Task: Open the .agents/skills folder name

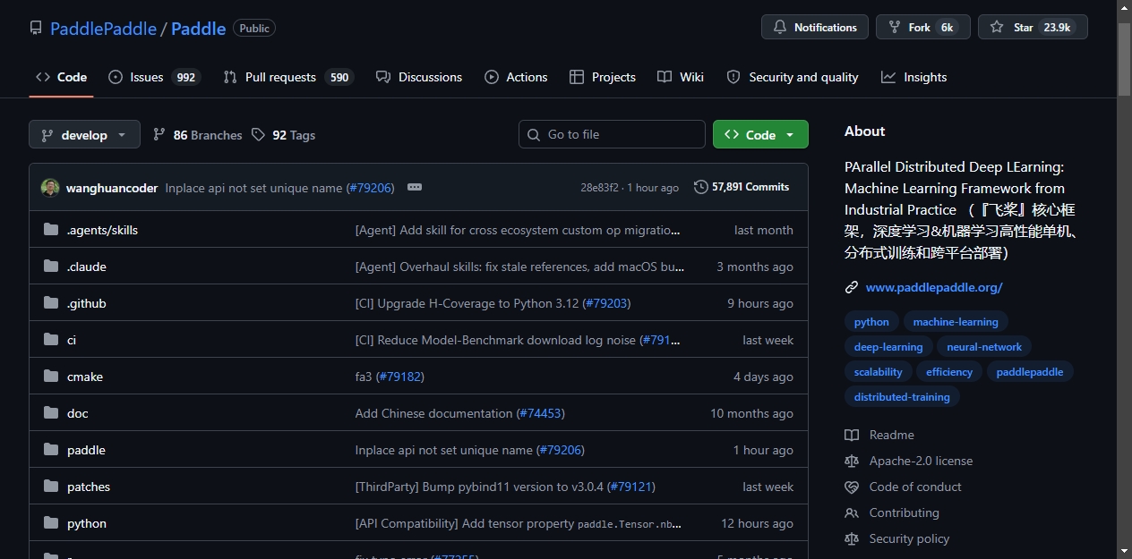Action: pos(102,230)
